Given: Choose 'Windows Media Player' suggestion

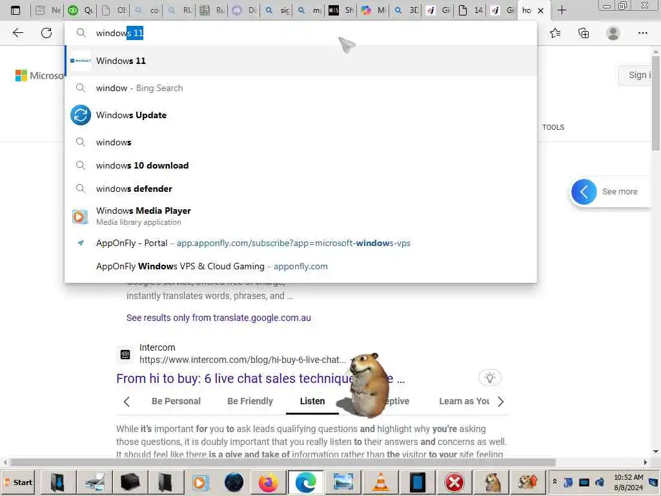Looking at the screenshot, I should pyautogui.click(x=301, y=216).
